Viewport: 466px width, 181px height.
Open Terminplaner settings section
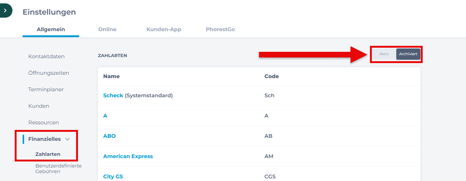pyautogui.click(x=46, y=89)
